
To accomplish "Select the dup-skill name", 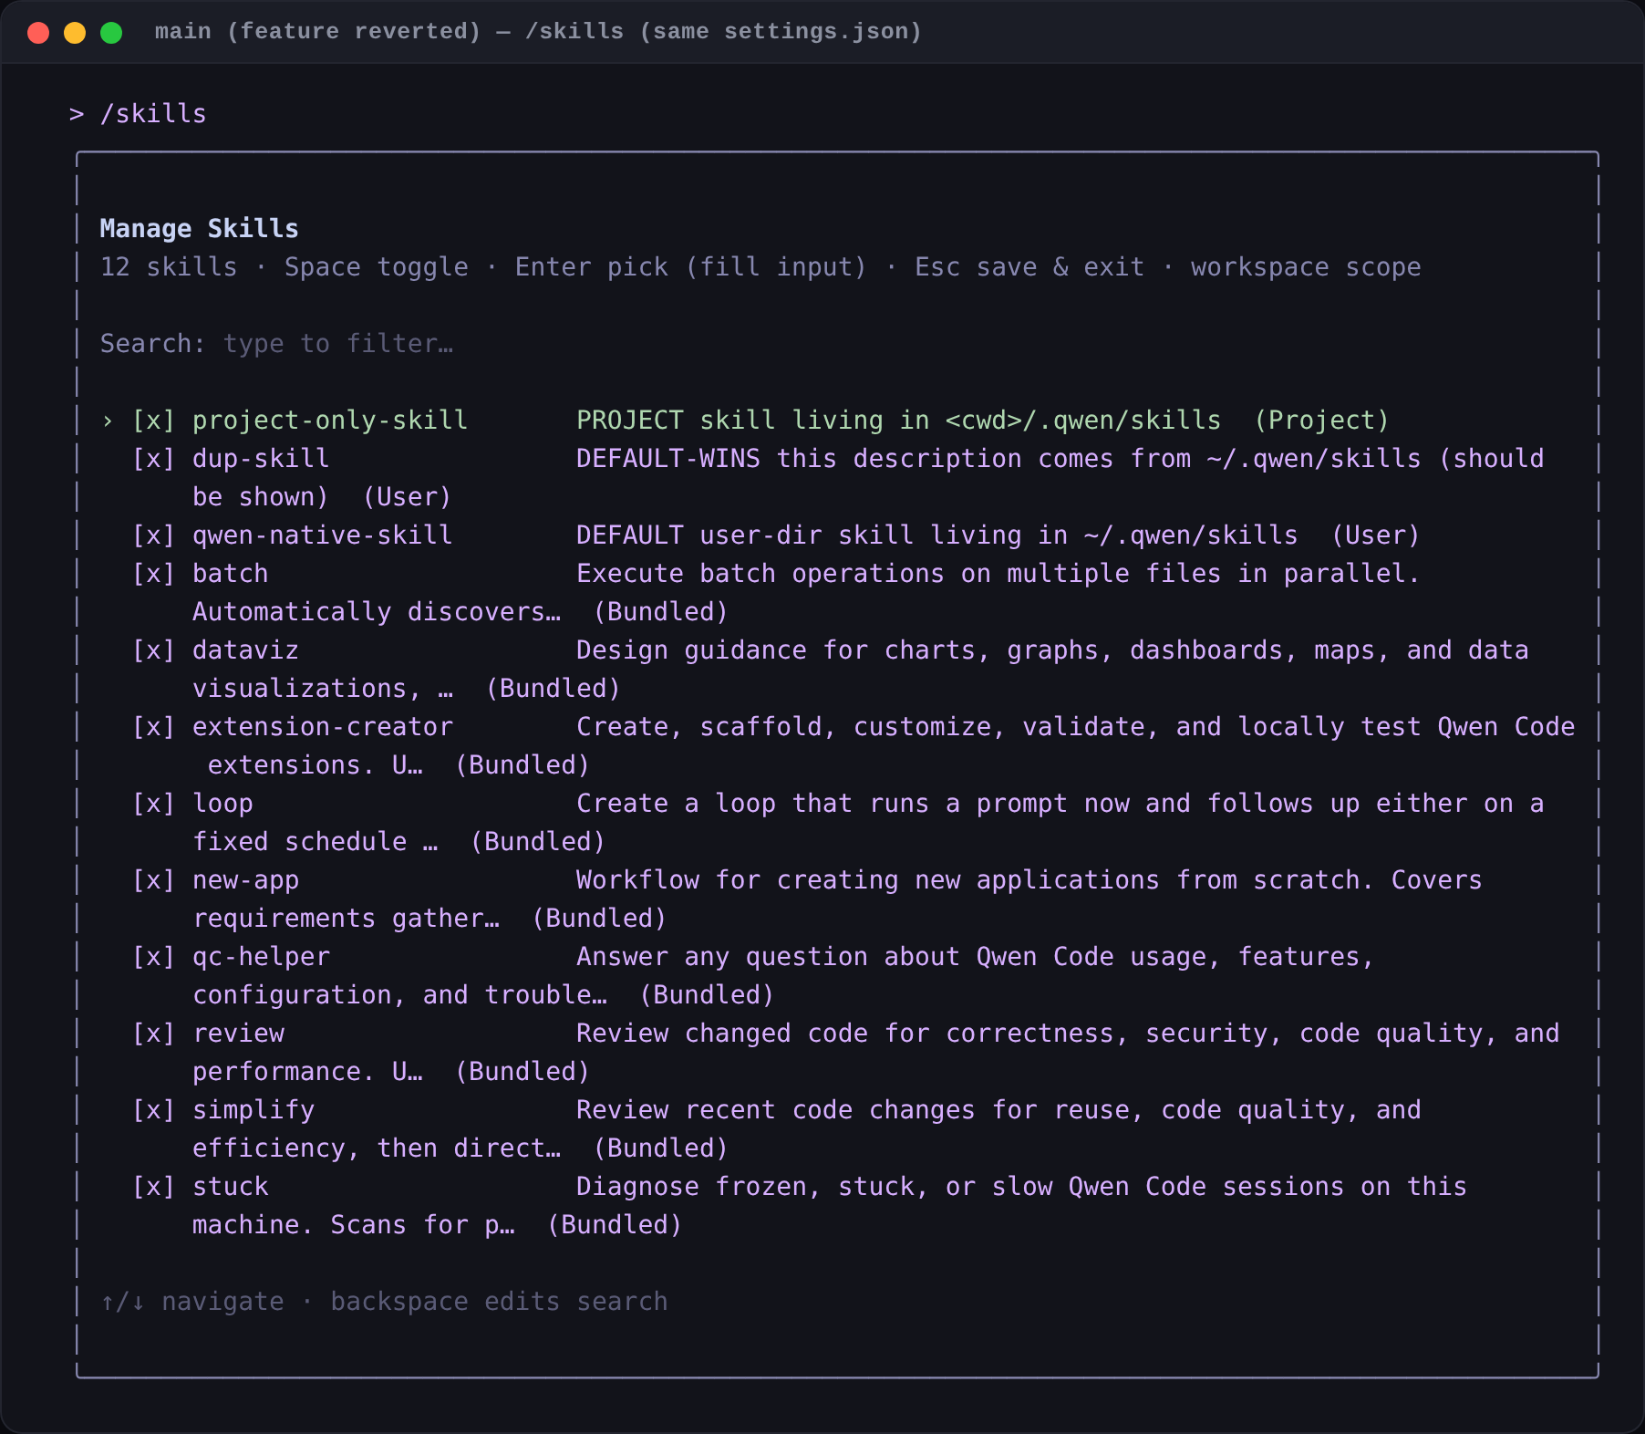I will pos(261,459).
